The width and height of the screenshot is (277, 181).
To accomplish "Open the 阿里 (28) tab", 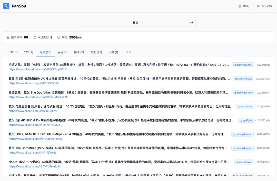I will pos(45,52).
